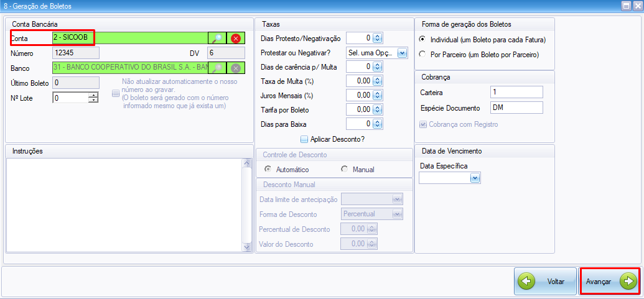Image resolution: width=644 pixels, height=299 pixels.
Task: Click the Nº Lote spinner control
Action: coord(93,98)
